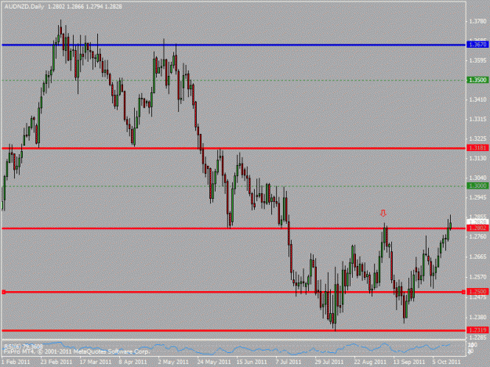This screenshot has width=490, height=367.
Task: Click the 17 Mar 2011 date label
Action: coord(96,362)
